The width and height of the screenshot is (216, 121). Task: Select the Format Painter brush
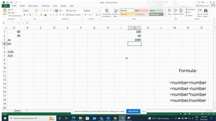click(x=9, y=16)
